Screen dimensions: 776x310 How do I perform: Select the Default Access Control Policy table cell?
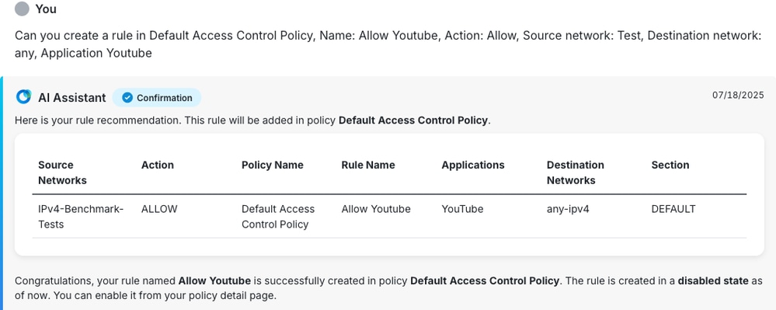pyautogui.click(x=278, y=217)
